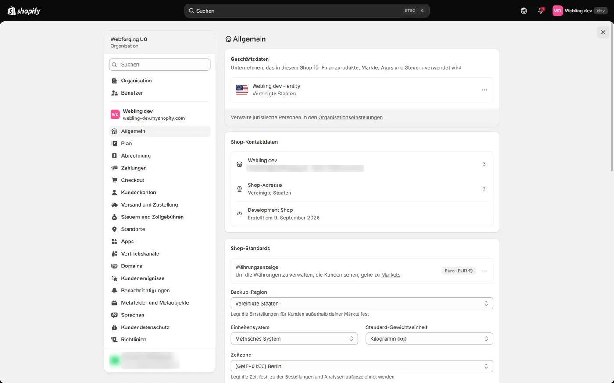
Task: Click the Kundendatenschutz lock icon
Action: coord(114,327)
